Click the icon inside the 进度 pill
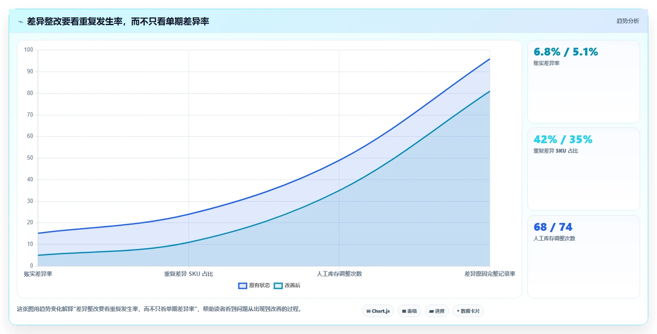Screen dimensions: 657x334 click(432, 311)
